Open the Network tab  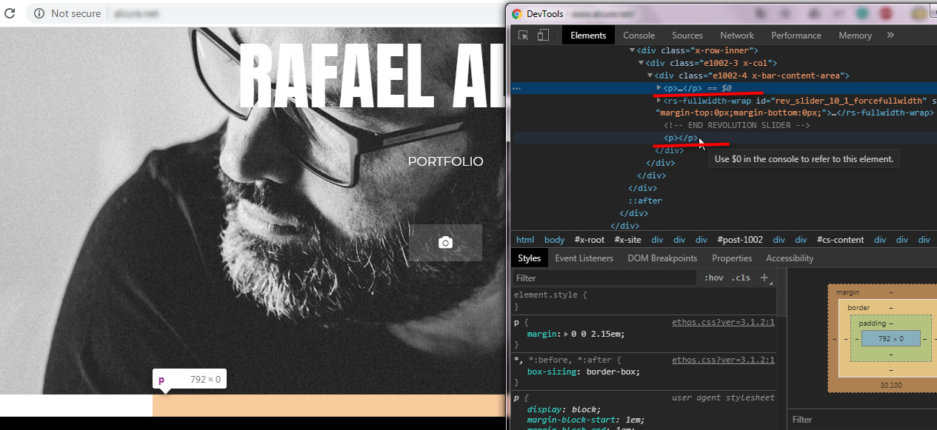(737, 35)
